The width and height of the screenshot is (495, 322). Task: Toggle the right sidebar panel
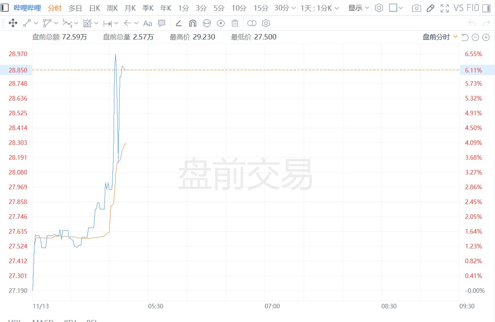point(486,8)
